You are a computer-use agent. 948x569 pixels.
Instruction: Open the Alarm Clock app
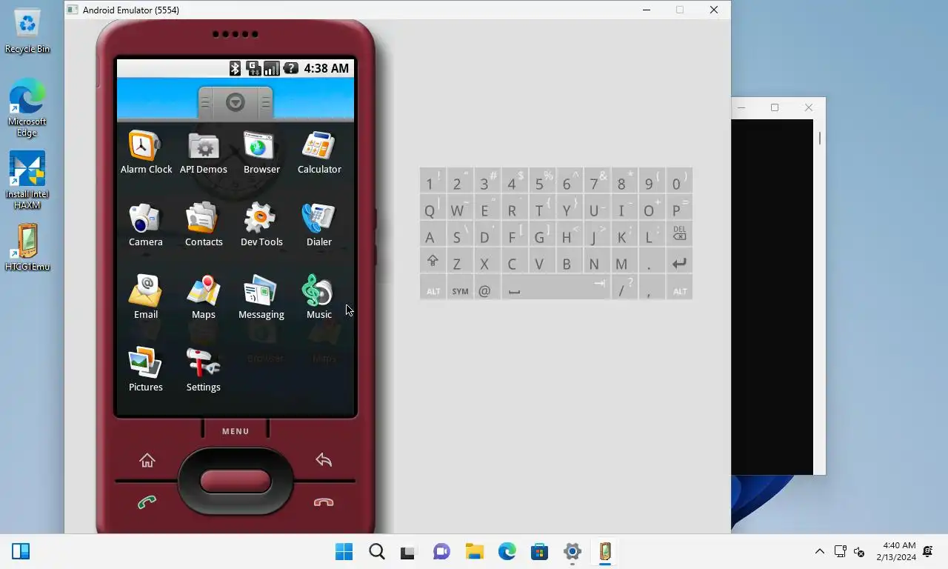point(146,153)
